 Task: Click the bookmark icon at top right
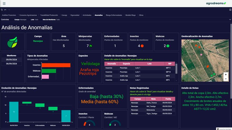[x=230, y=10]
